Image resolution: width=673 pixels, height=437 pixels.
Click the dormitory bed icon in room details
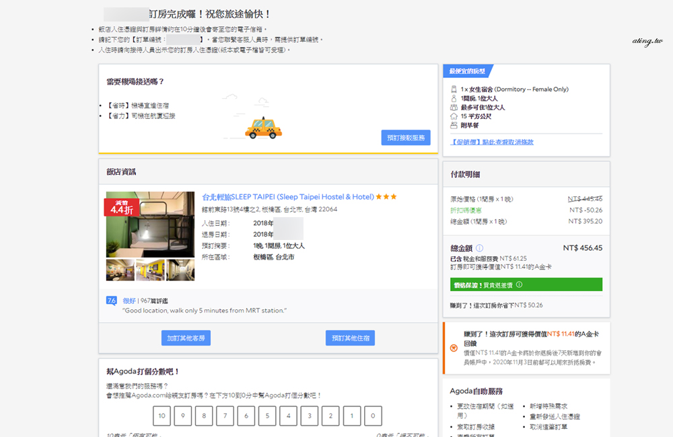pyautogui.click(x=454, y=89)
